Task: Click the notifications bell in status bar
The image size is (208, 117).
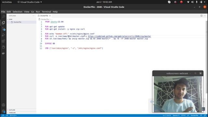Action: [205, 115]
